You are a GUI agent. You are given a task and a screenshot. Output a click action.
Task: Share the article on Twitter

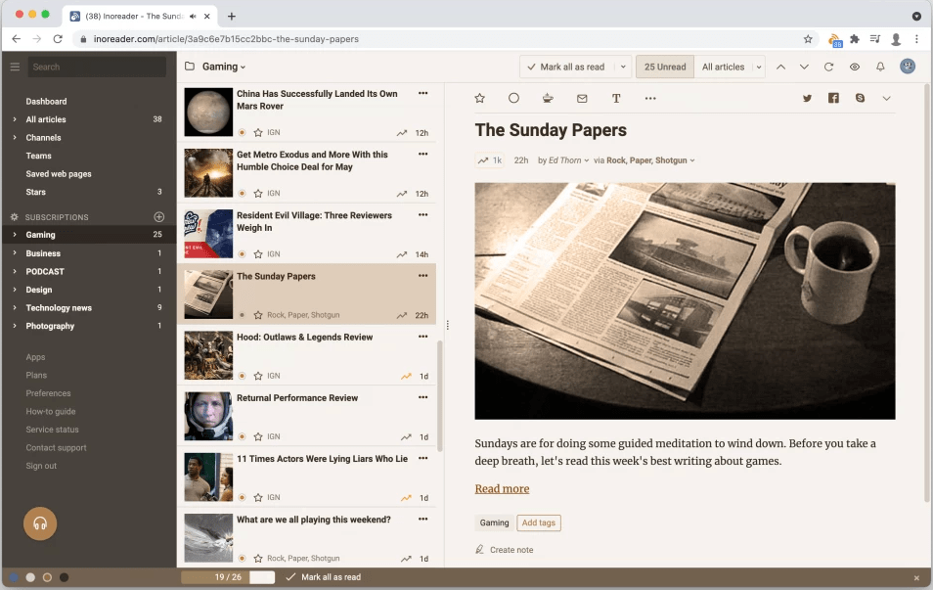(x=807, y=98)
